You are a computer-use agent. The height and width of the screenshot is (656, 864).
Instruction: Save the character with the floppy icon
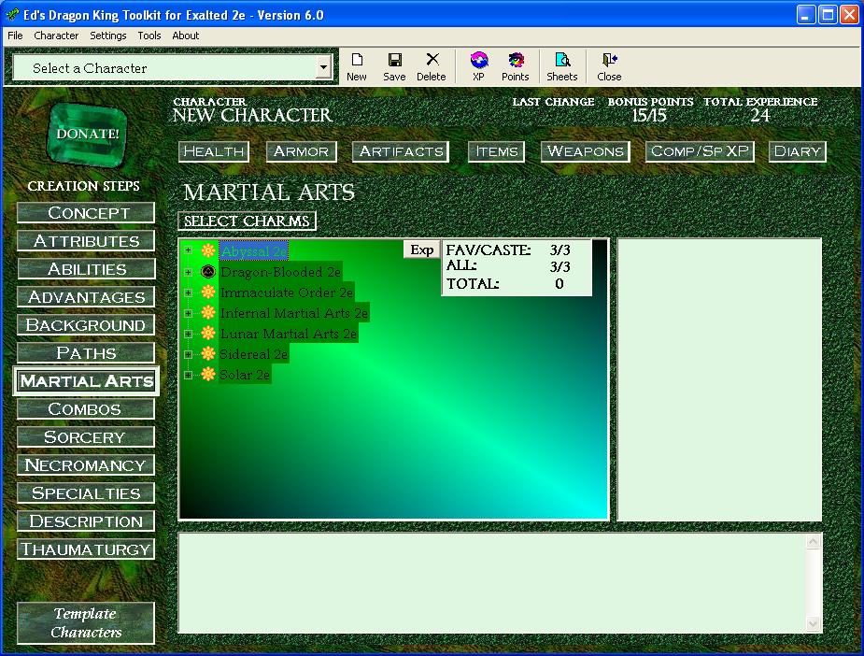(x=394, y=67)
